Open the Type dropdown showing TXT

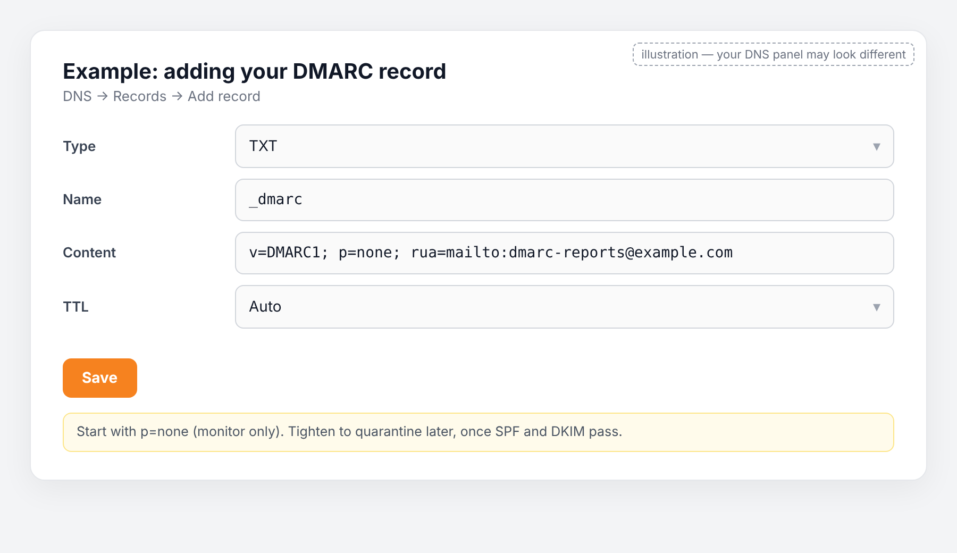point(564,146)
